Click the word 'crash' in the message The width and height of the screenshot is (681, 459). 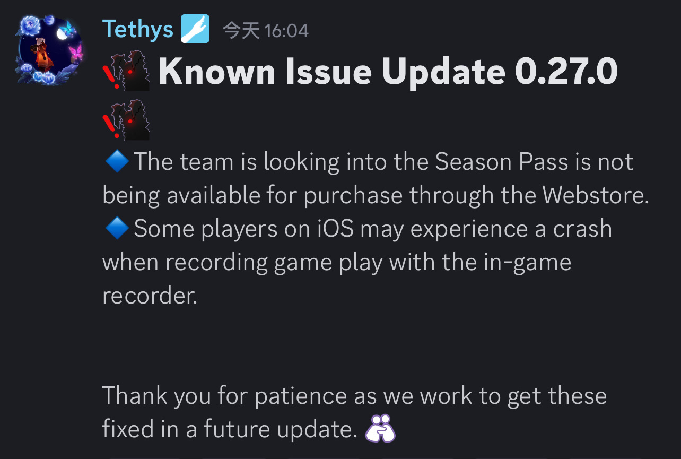(582, 229)
